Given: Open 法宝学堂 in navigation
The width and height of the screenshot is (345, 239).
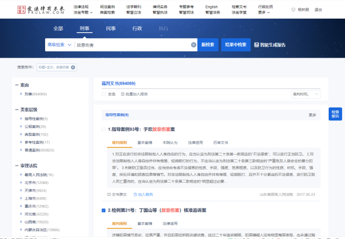Looking at the screenshot, I should coord(239,13).
